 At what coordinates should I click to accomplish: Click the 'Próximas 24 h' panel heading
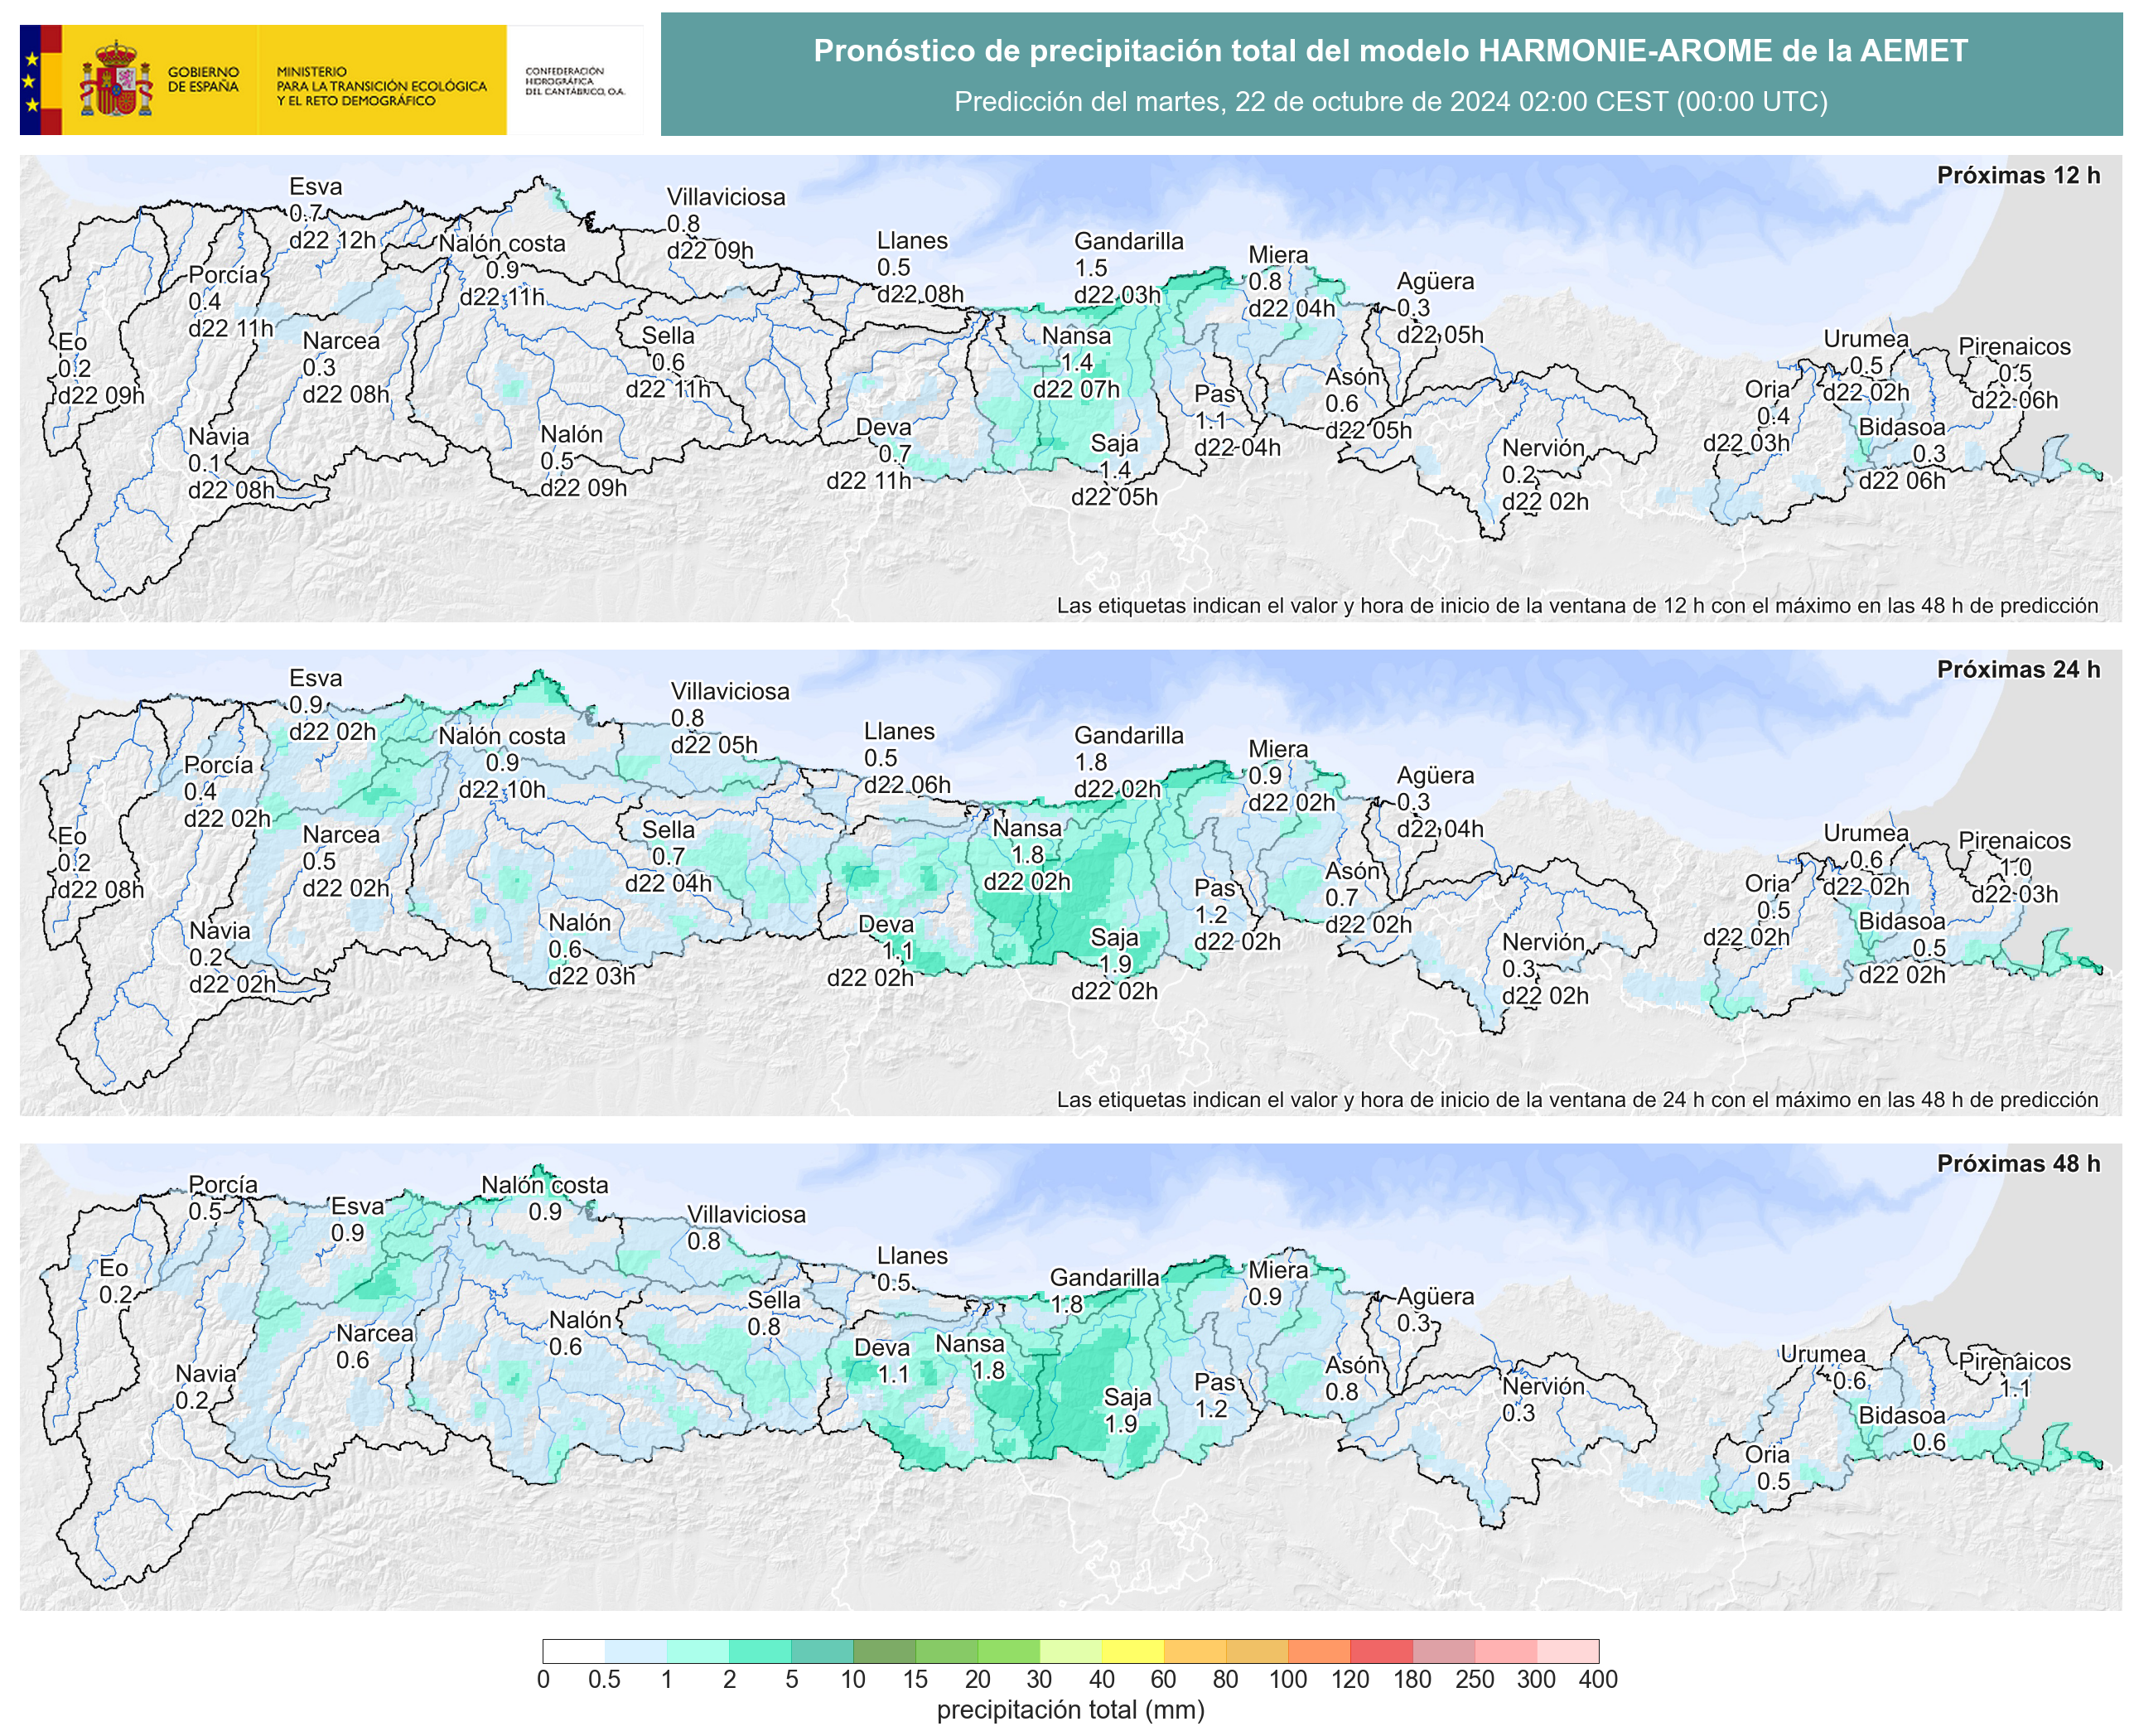2018,669
